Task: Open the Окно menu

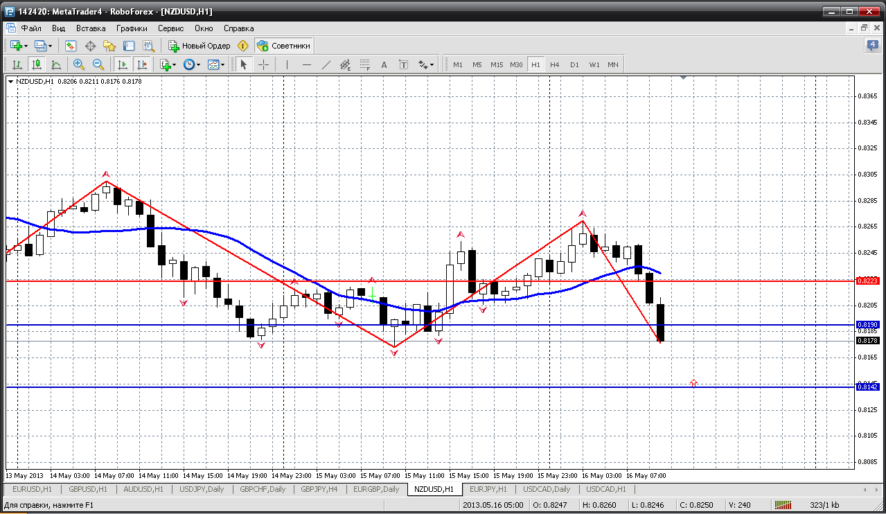Action: (204, 28)
